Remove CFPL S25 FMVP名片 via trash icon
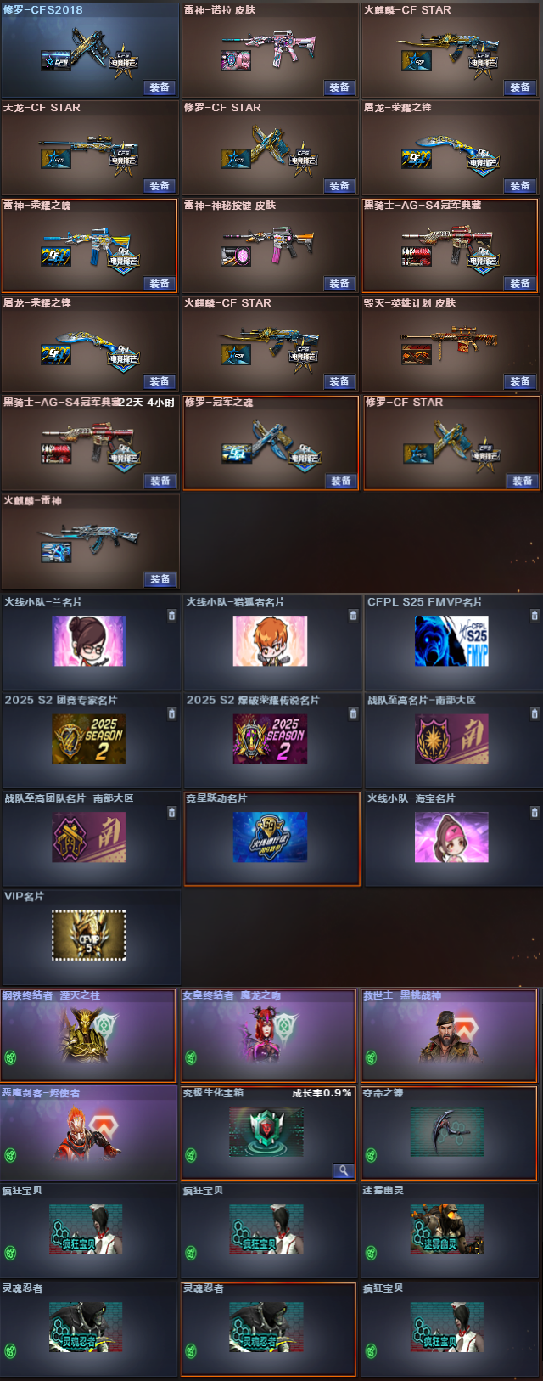Screen dimensions: 543x1381 [535, 616]
